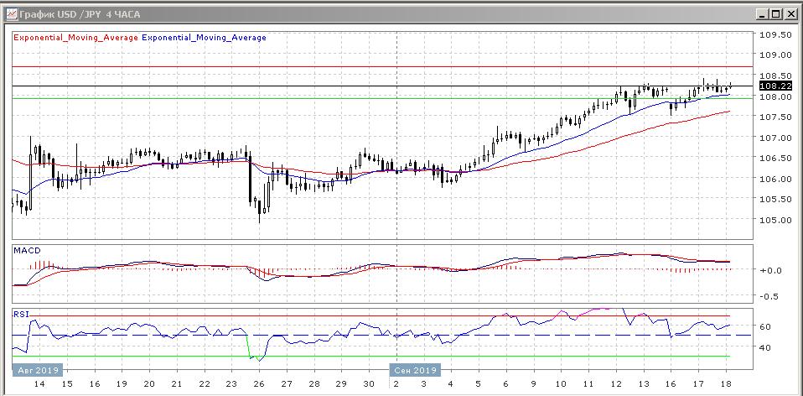This screenshot has width=803, height=396.
Task: Click date label 6 on time axis
Action: (x=505, y=383)
